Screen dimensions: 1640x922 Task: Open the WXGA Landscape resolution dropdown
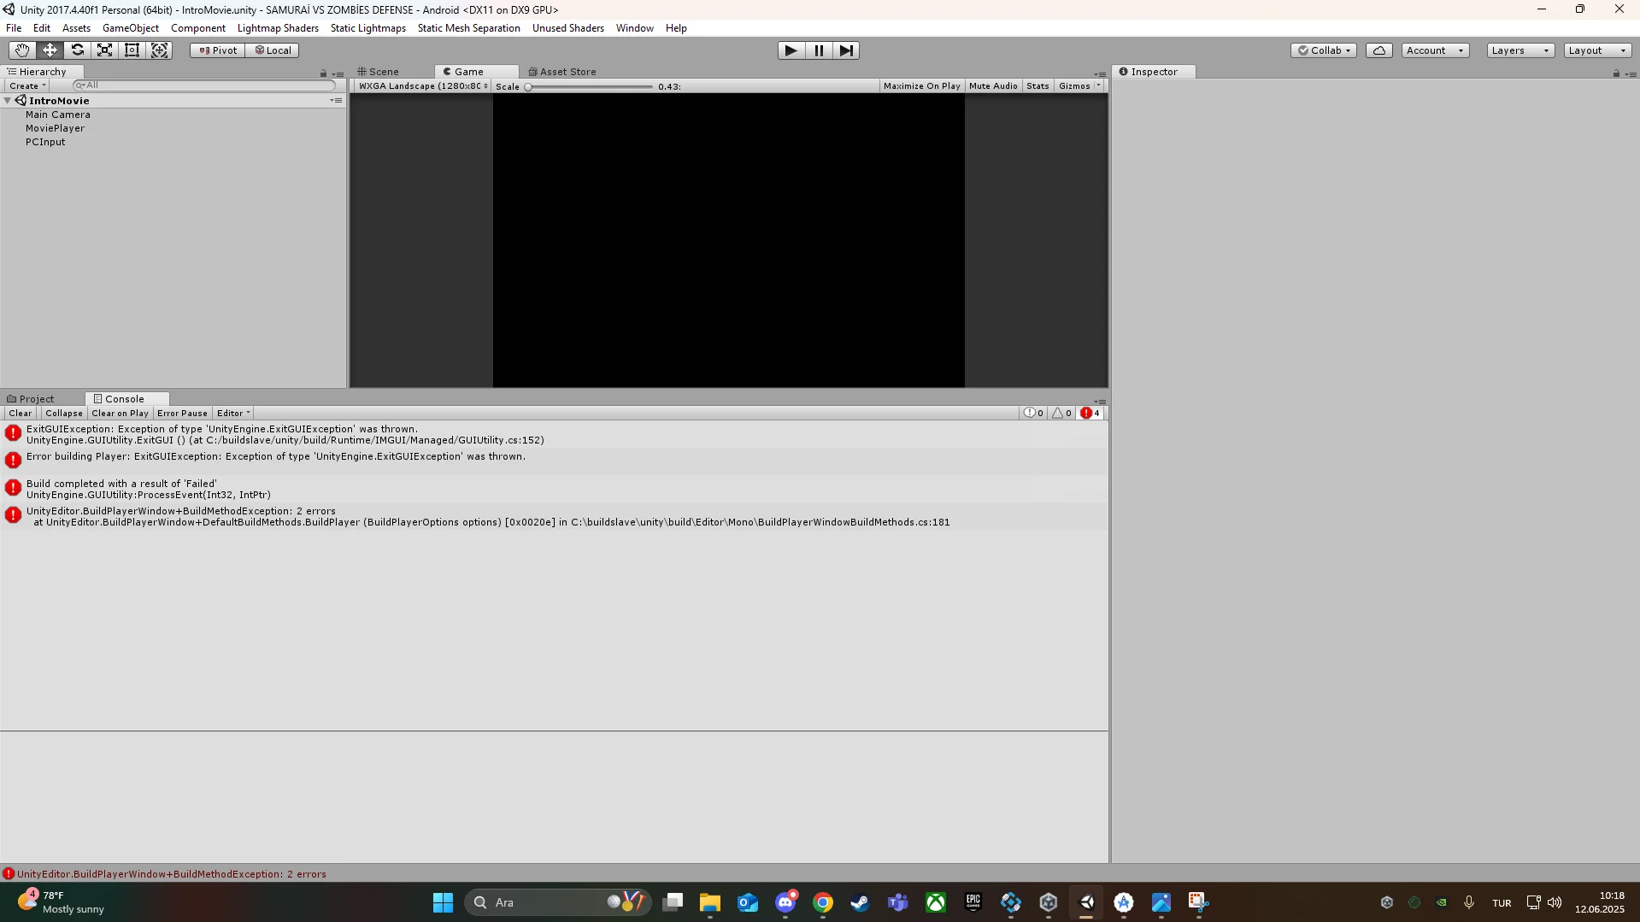[x=423, y=86]
